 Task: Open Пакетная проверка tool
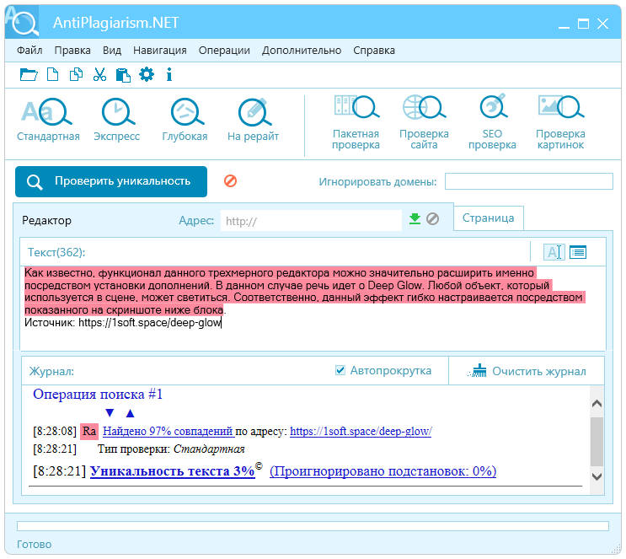(356, 122)
